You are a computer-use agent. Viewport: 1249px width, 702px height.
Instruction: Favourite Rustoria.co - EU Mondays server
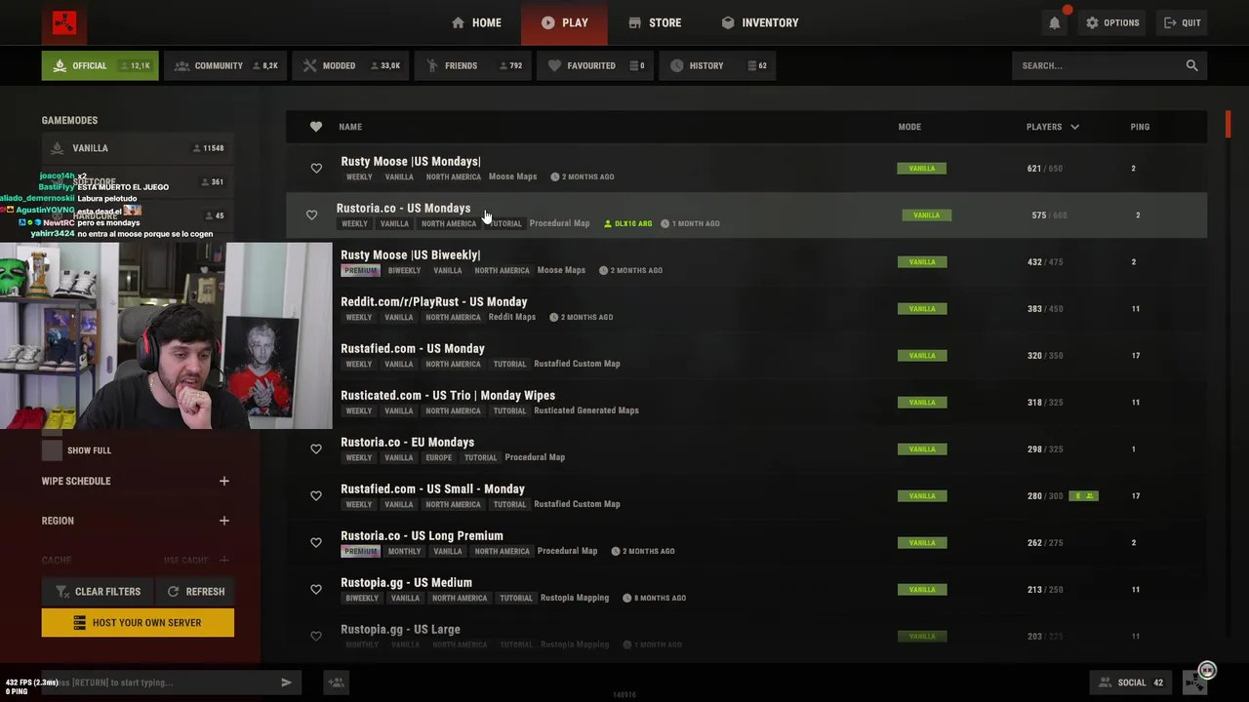pos(315,449)
